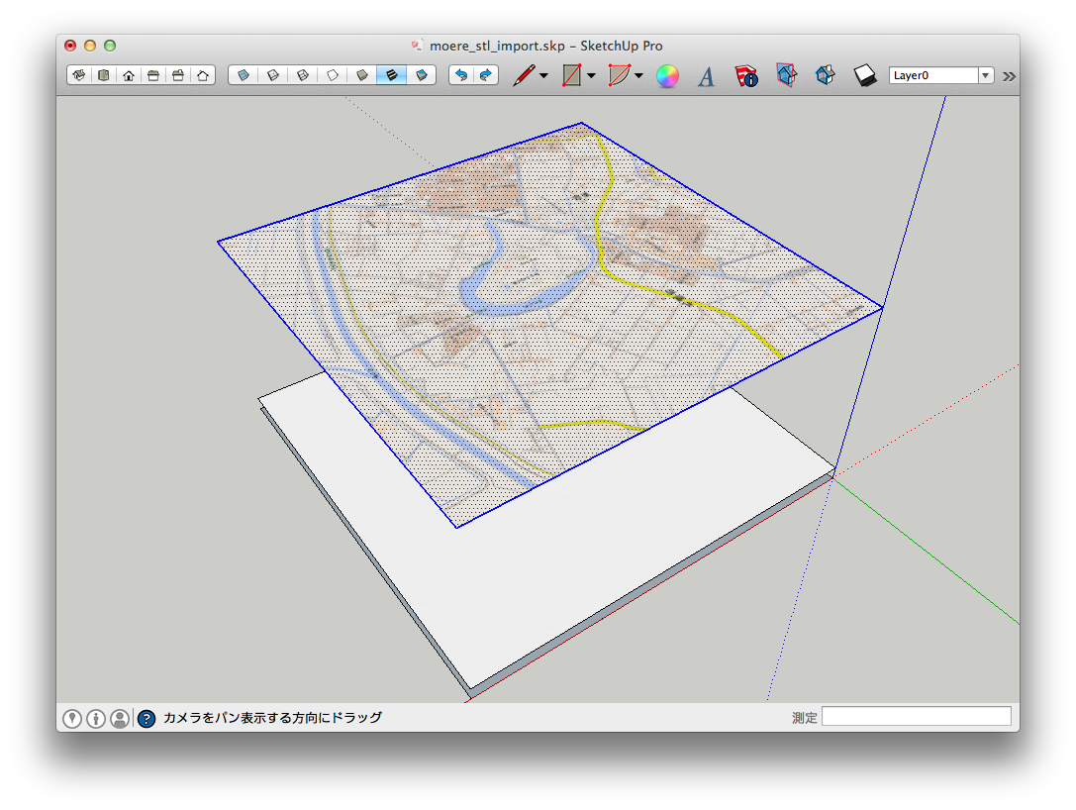Click the black-white box toolbar icon
This screenshot has height=810, width=1076.
[864, 75]
